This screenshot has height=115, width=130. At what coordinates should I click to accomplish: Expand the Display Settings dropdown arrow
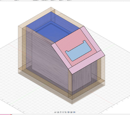[x=70, y=112]
